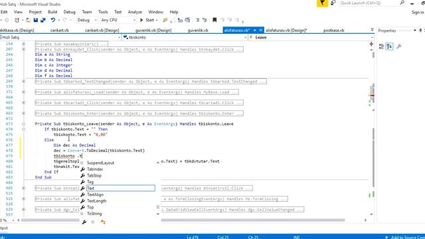Select Text in the IntelliSense list
The image size is (425, 239).
(x=121, y=188)
